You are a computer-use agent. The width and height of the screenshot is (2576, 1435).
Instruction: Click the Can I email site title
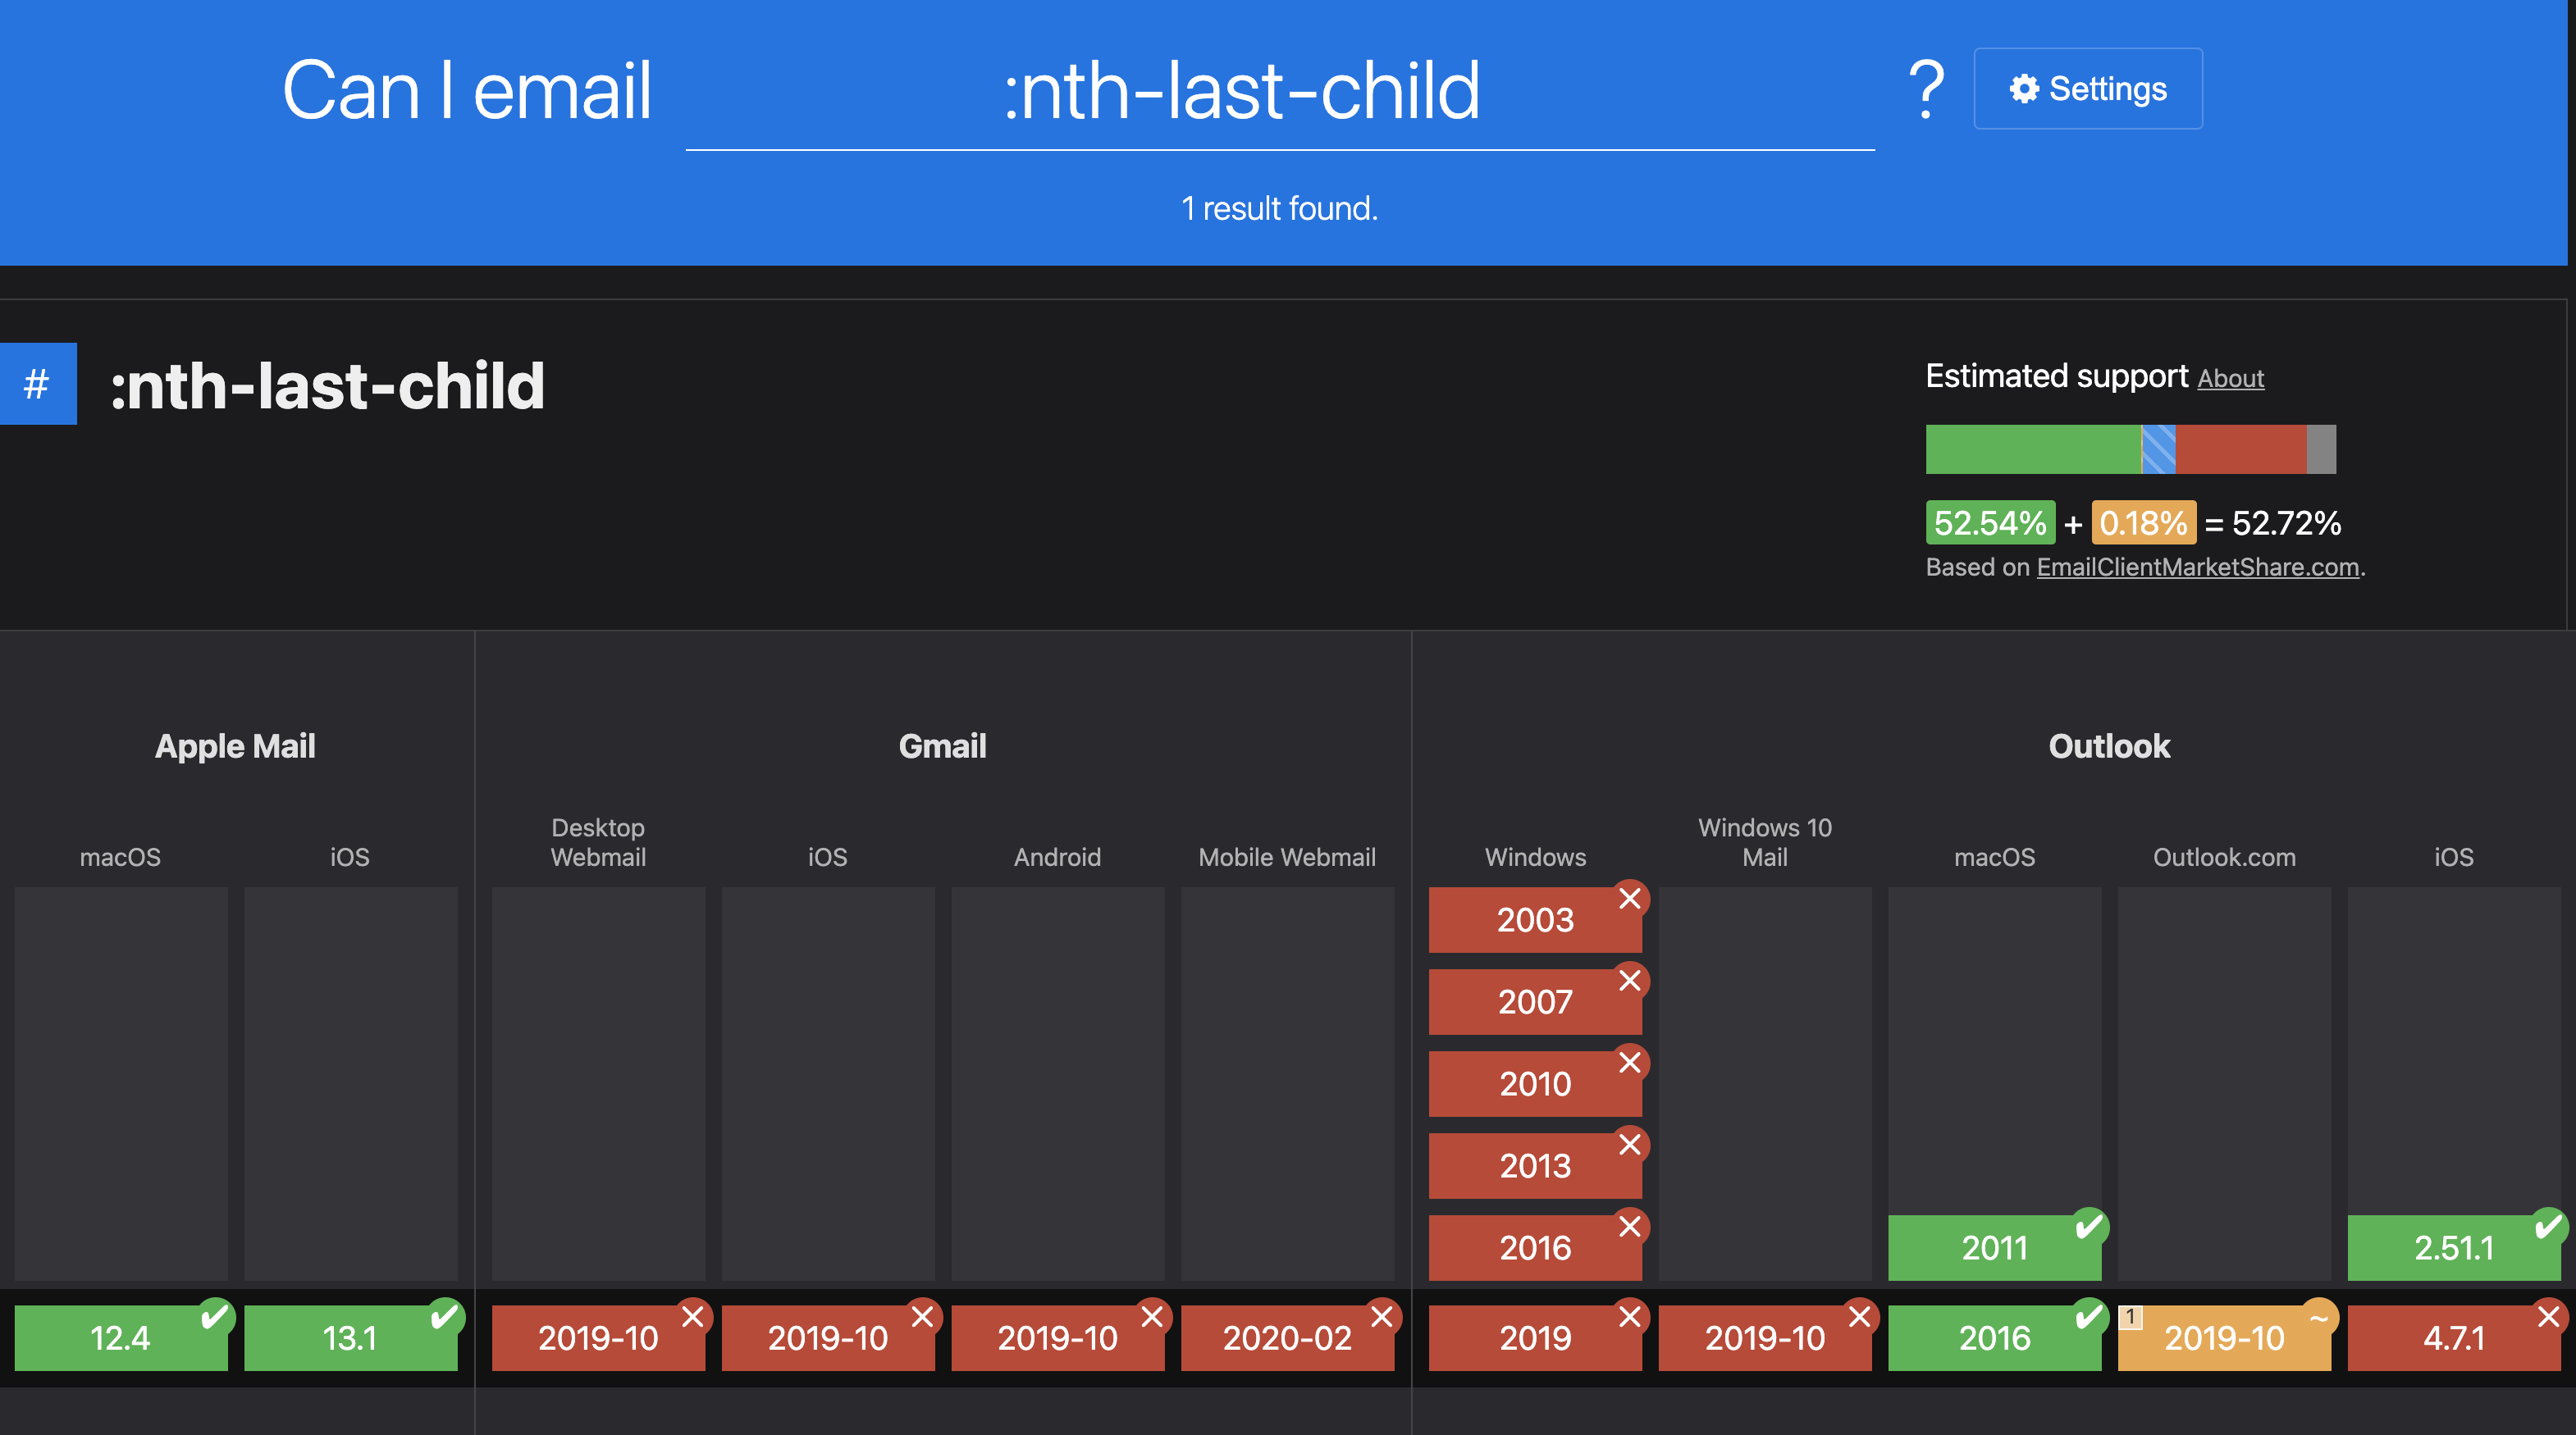(x=467, y=91)
